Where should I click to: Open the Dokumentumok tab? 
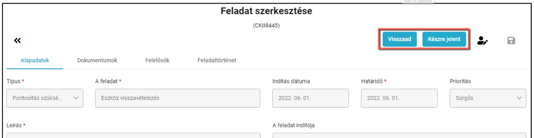tap(97, 60)
